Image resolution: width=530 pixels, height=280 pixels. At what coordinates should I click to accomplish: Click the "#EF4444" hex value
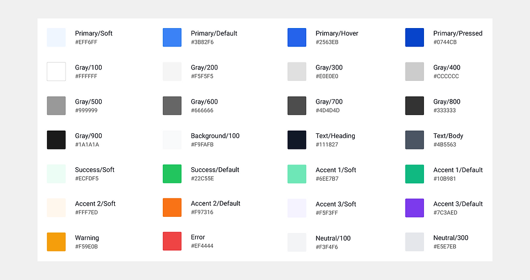(202, 246)
